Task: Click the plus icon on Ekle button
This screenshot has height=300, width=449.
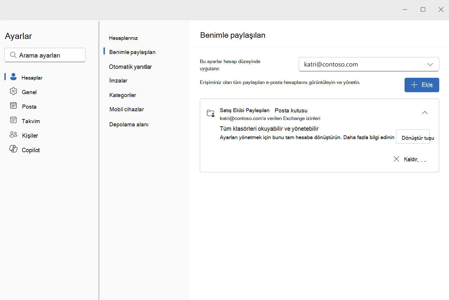Action: click(x=414, y=85)
